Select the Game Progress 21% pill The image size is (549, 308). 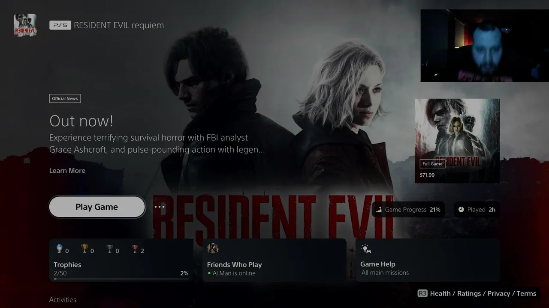tap(407, 210)
